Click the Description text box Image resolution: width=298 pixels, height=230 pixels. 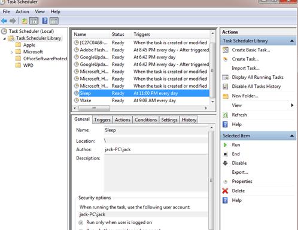[156, 173]
